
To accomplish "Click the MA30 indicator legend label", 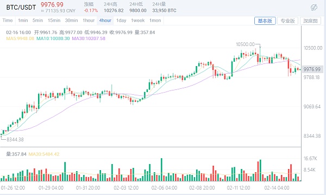I will pos(89,38).
